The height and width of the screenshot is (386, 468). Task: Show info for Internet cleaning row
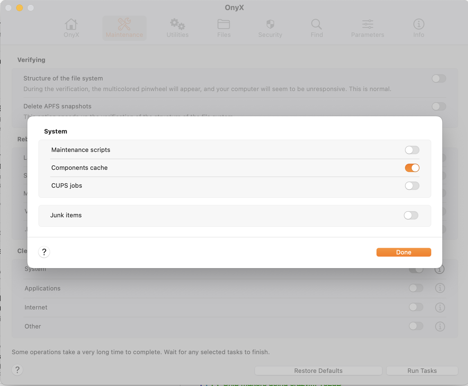(x=440, y=307)
